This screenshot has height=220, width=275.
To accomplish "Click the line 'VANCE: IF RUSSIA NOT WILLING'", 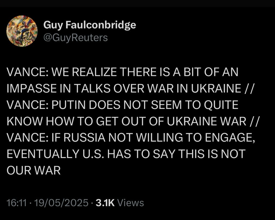I will click(130, 138).
